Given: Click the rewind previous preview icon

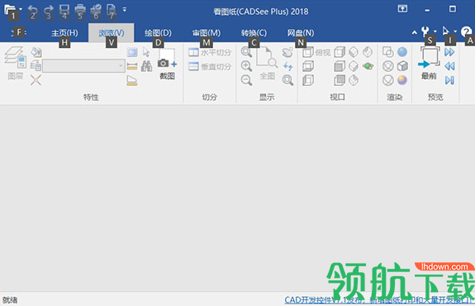Looking at the screenshot, I should (449, 66).
